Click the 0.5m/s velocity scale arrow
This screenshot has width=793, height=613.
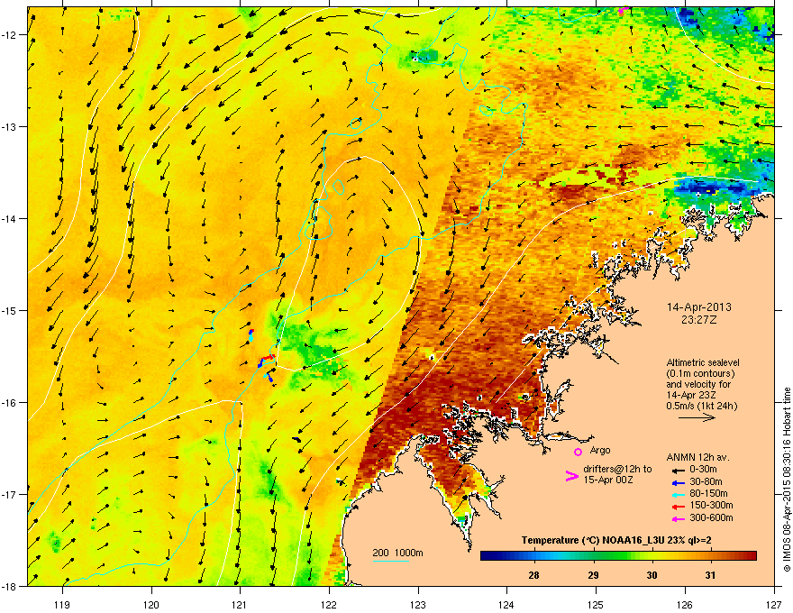697,417
